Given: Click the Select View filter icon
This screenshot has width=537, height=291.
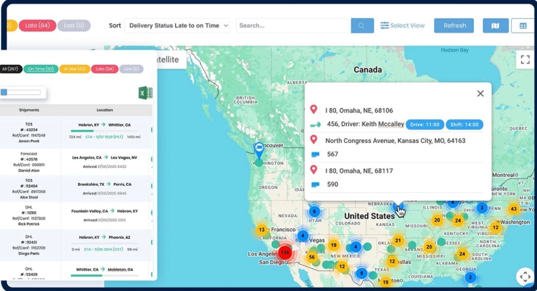Looking at the screenshot, I should [384, 26].
